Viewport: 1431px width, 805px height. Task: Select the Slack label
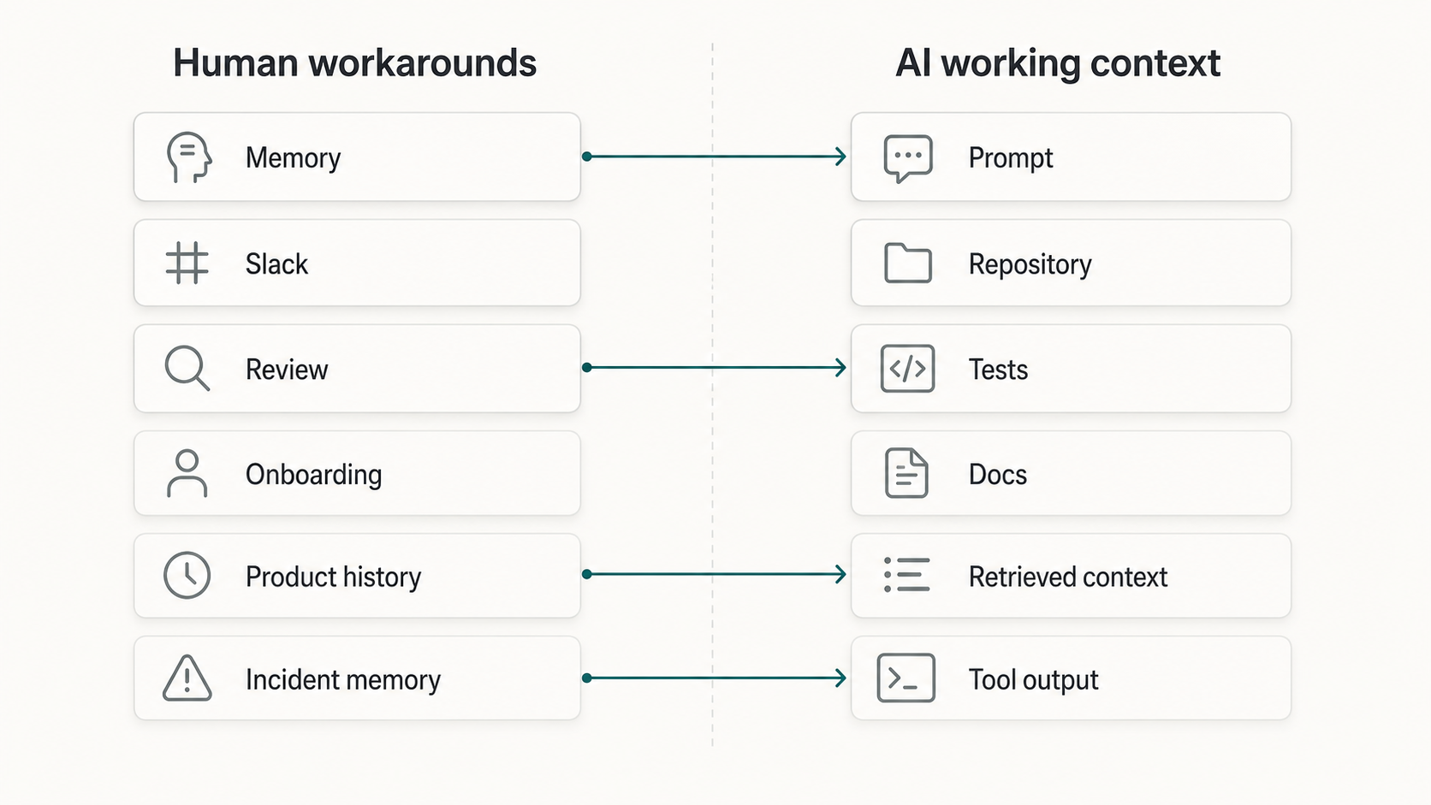click(x=276, y=264)
